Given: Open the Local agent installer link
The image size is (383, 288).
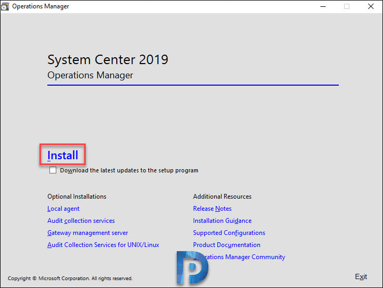Looking at the screenshot, I should (63, 209).
